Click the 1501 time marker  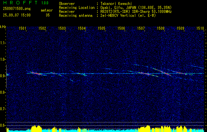pos(22,28)
